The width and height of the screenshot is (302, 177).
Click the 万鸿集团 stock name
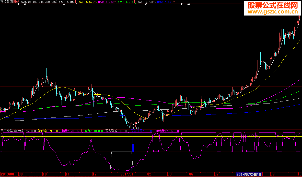point(6,2)
